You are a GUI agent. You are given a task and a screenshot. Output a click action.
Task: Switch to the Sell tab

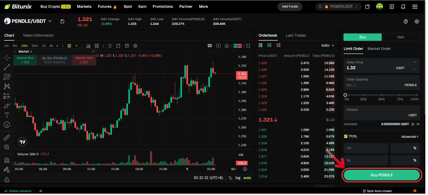pos(400,37)
